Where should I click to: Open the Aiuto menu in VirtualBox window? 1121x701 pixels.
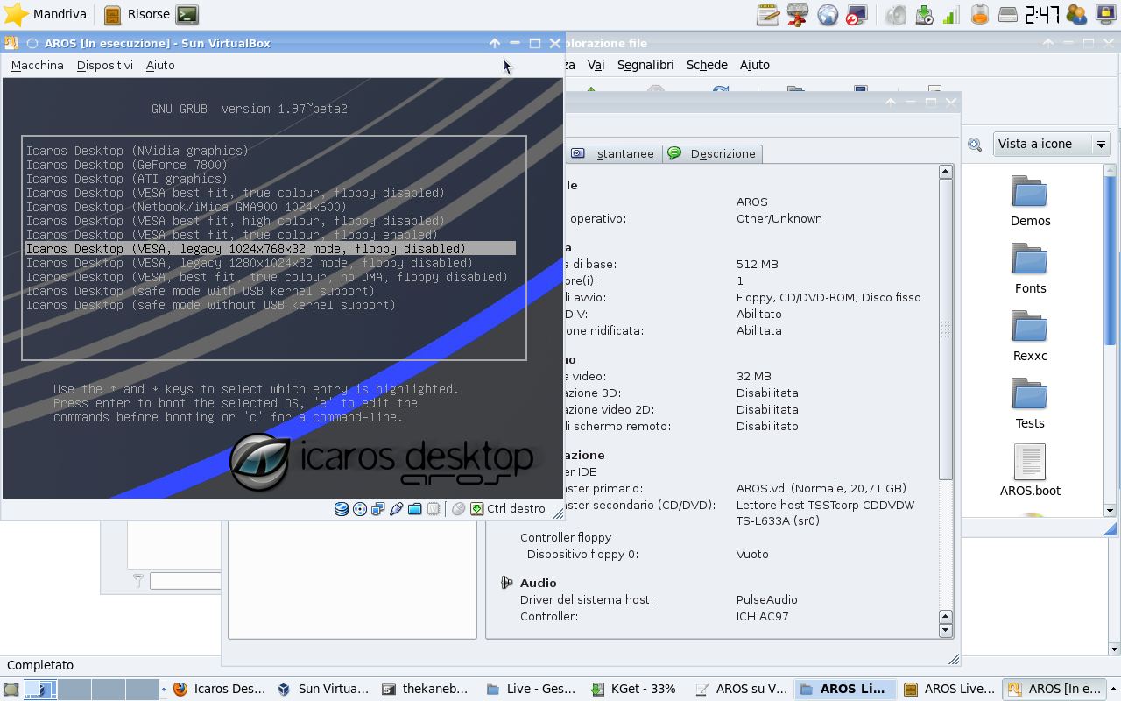click(160, 65)
